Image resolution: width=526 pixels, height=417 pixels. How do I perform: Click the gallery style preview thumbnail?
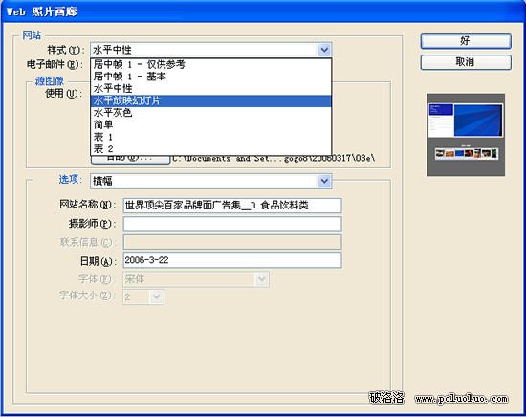tap(466, 135)
